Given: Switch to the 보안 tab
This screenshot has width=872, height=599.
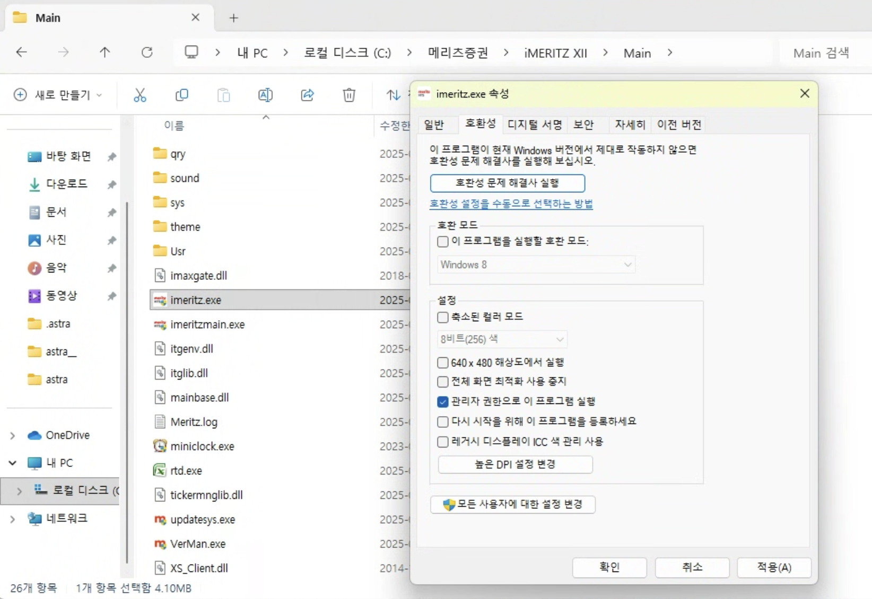Looking at the screenshot, I should [583, 125].
